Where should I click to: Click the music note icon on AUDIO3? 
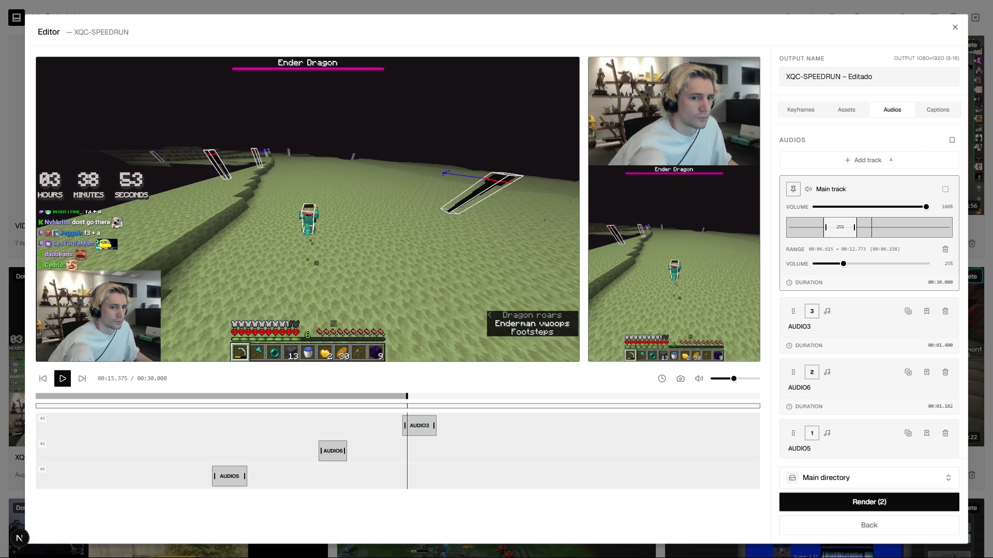827,311
